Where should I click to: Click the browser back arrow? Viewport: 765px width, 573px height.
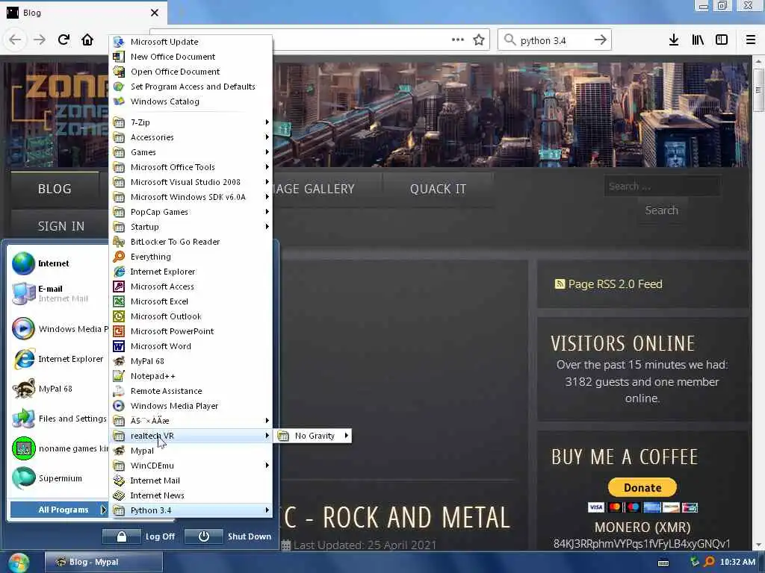(15, 40)
